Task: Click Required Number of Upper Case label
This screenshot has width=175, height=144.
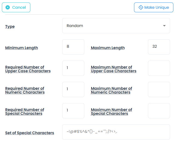Action: pyautogui.click(x=28, y=69)
